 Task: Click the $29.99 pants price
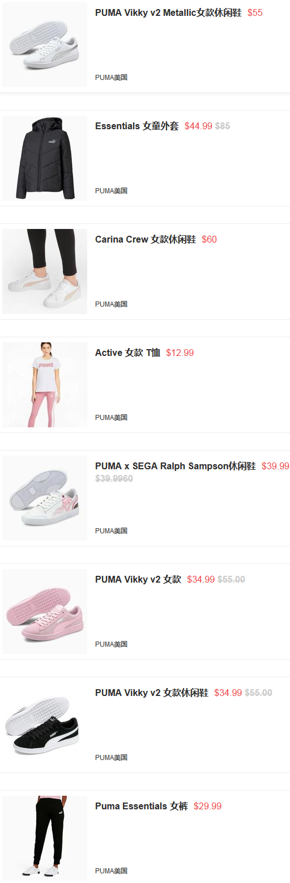click(208, 806)
